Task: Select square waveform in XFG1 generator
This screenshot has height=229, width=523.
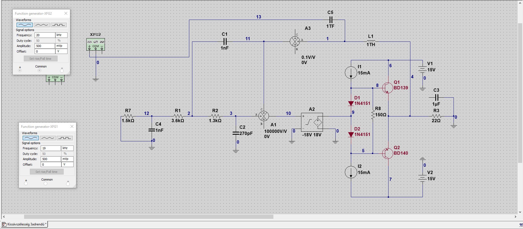Action: click(x=65, y=138)
